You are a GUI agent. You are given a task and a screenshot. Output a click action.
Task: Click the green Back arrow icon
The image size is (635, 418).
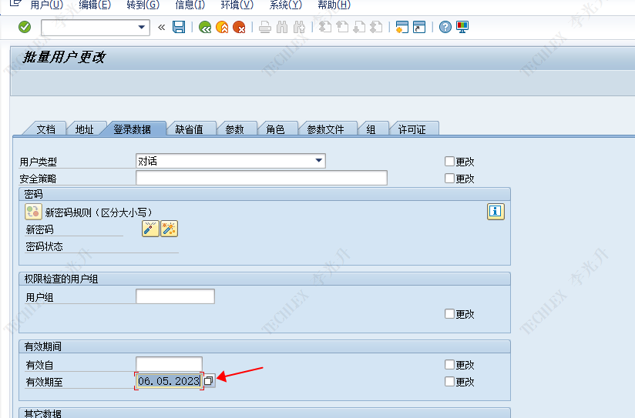[204, 28]
